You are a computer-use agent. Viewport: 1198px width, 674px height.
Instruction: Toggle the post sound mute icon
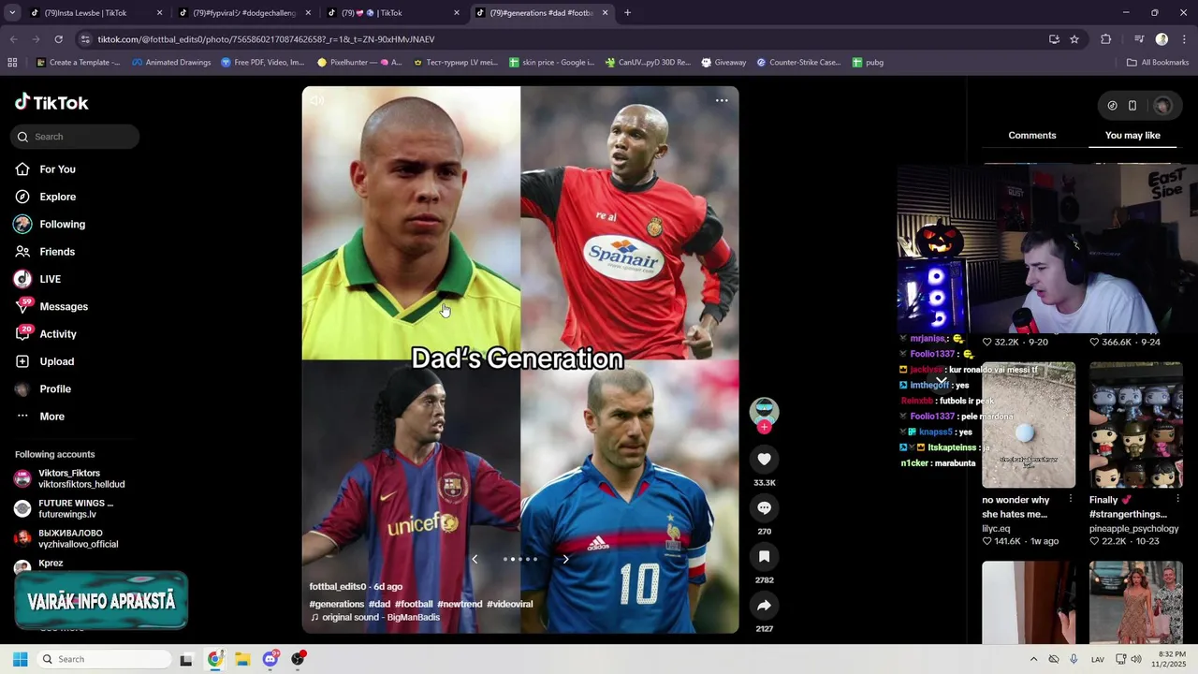317,100
